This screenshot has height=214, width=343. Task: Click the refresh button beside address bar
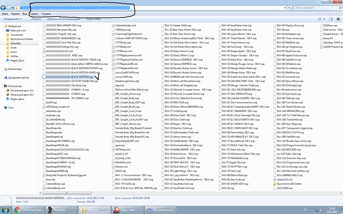pos(289,8)
